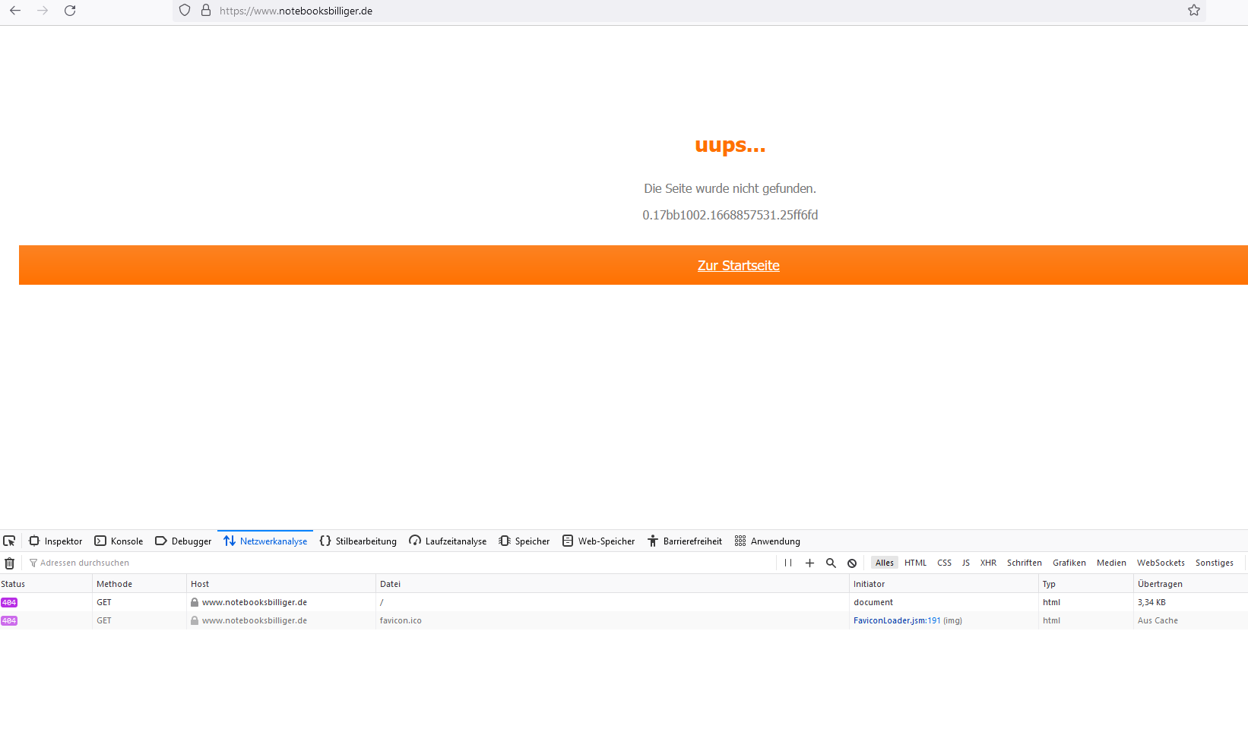Open the tracking protection shield
Viewport: 1248px width, 754px height.
pyautogui.click(x=185, y=11)
